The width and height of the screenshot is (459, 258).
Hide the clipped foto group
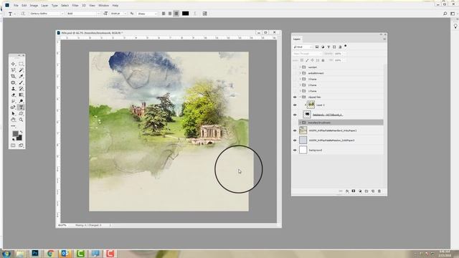tap(295, 97)
